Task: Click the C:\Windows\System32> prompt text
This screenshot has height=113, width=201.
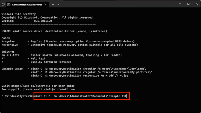Action: [18, 96]
